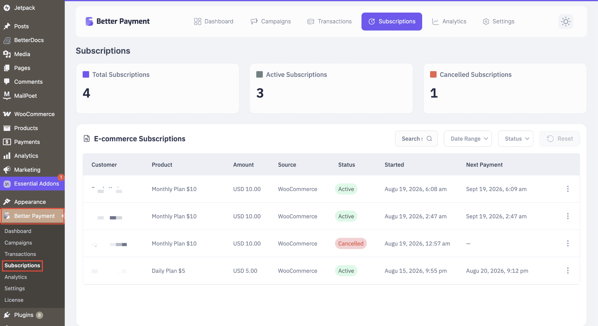
Task: Click the Next Payment column header
Action: point(484,165)
